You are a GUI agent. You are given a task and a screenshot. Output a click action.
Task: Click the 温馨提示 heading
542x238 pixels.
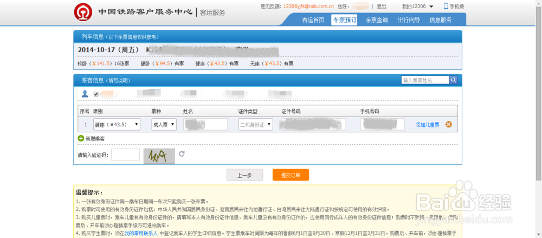tap(89, 192)
